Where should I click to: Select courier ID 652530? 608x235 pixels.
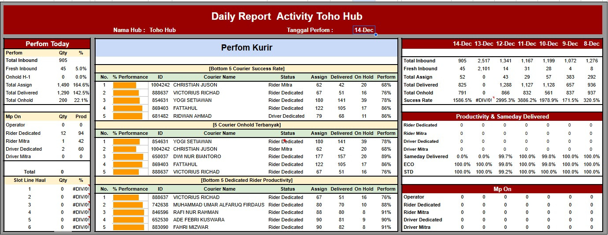[160, 220]
